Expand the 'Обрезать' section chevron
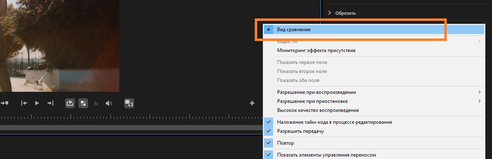This screenshot has width=492, height=159. (x=330, y=13)
